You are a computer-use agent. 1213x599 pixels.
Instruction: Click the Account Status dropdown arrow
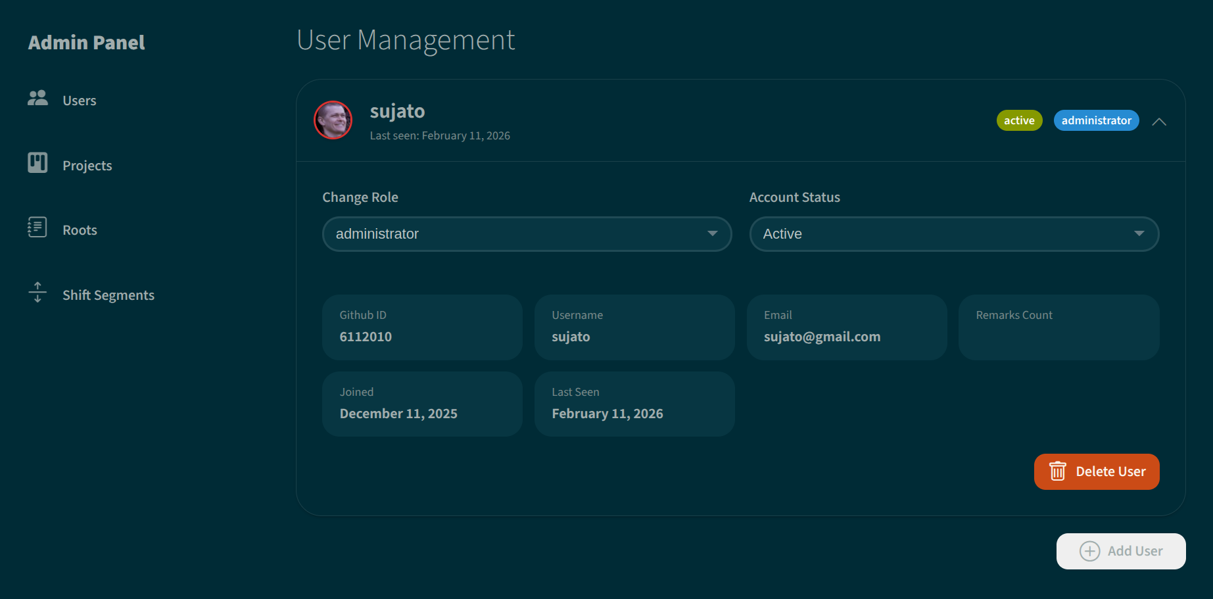tap(1139, 234)
